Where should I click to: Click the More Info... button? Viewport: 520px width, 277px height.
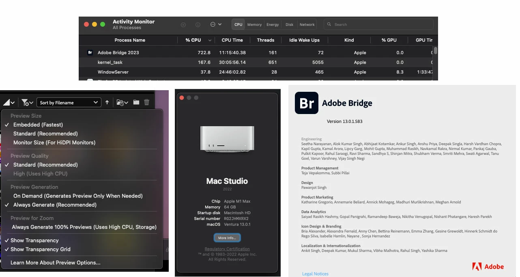tap(227, 238)
